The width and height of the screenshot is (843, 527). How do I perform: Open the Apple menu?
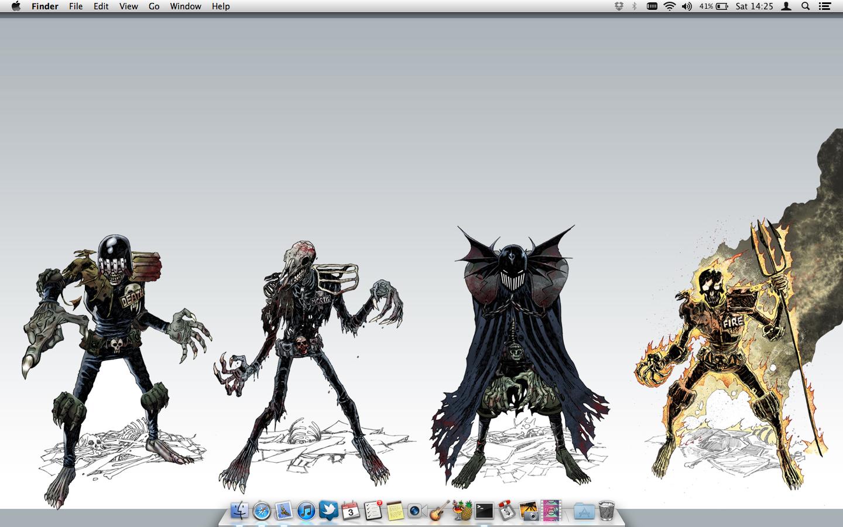(16, 6)
